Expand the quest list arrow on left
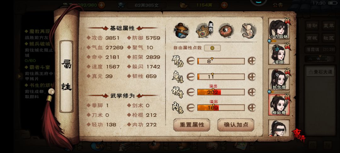Viewport: 340px width, 153px height. 20,76
